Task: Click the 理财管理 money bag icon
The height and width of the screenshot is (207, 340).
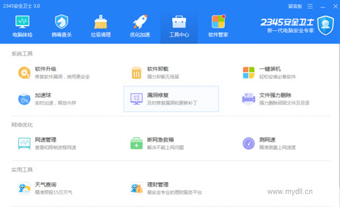Action: [x=137, y=188]
